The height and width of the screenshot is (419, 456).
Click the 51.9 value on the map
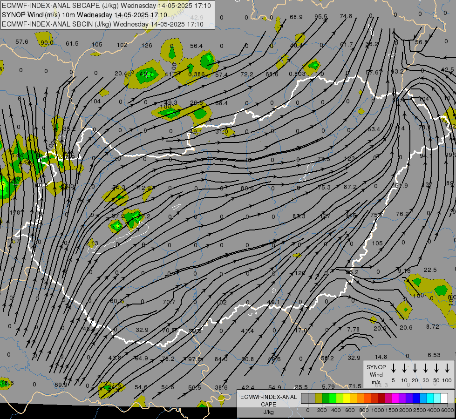click(402, 185)
